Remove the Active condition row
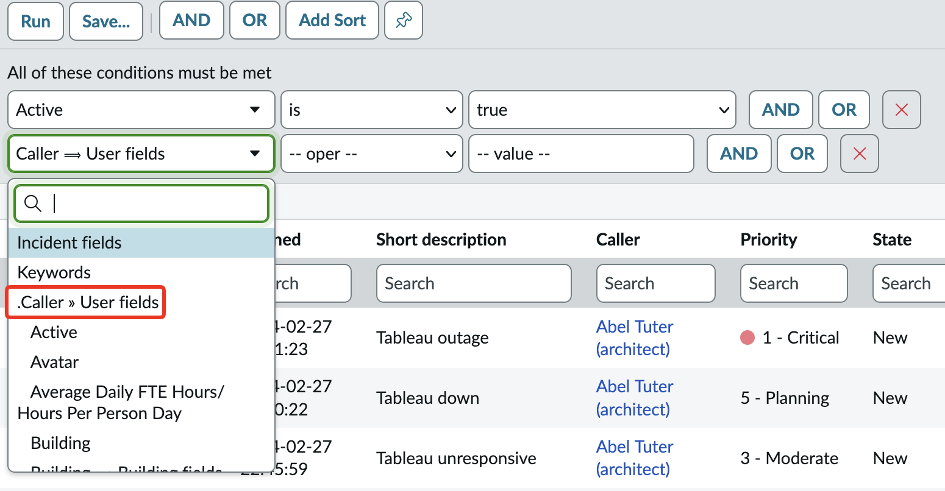Viewport: 945px width, 491px height. (x=901, y=110)
